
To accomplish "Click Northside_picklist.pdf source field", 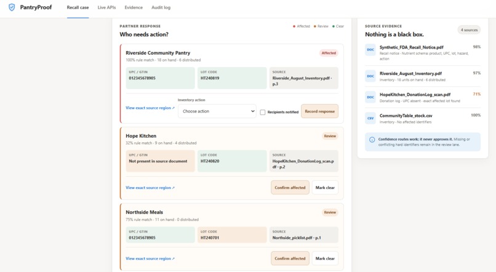I will click(x=303, y=234).
